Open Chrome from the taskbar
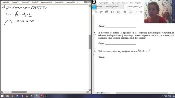175x98 pixels. [x=12, y=96]
